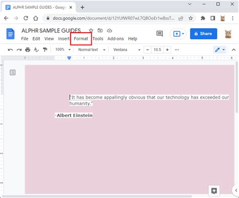Expand the present button dropdown arrow
The height and width of the screenshot is (198, 239).
pyautogui.click(x=183, y=34)
